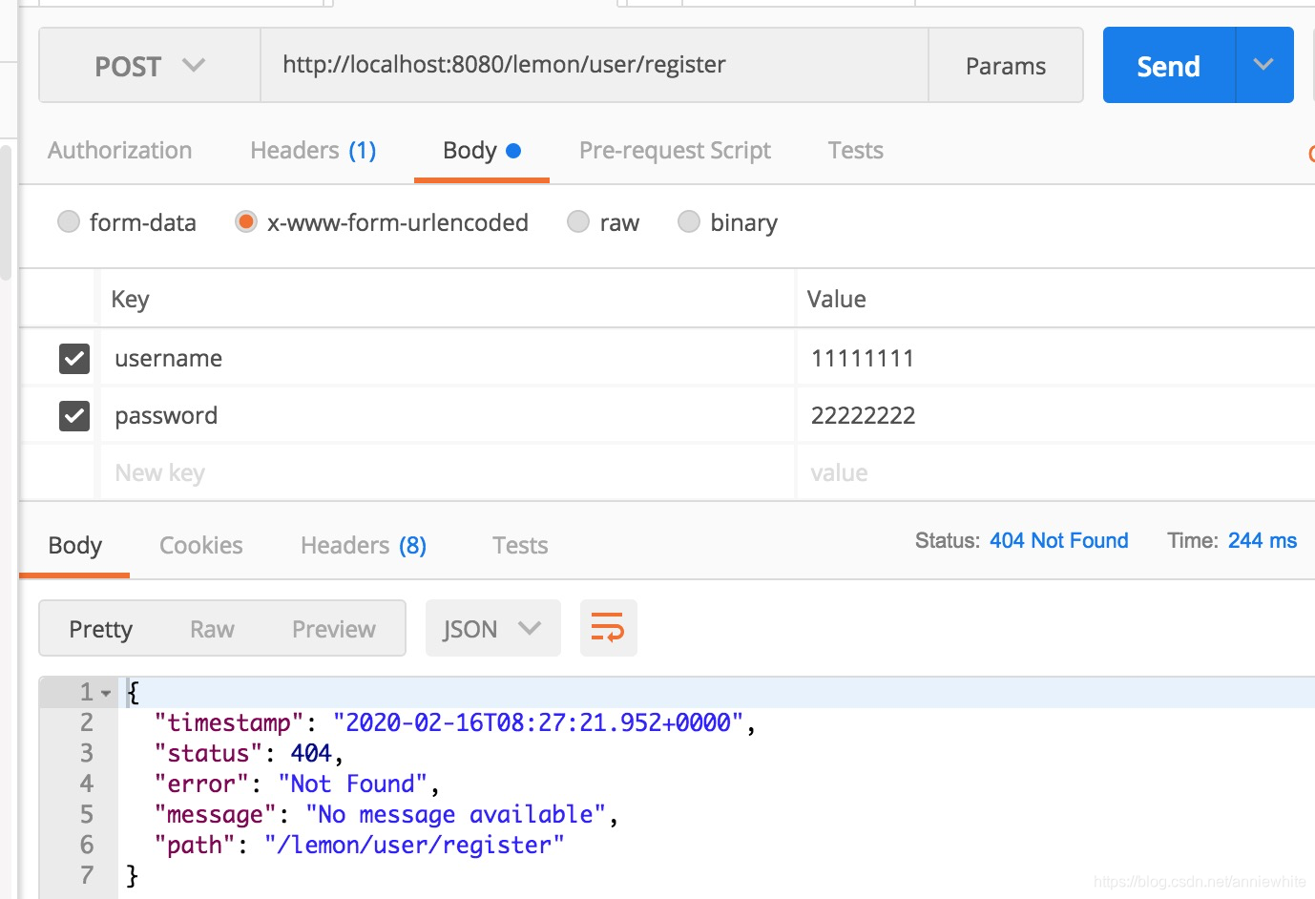Click the "timestamp" line in response

pos(455,722)
